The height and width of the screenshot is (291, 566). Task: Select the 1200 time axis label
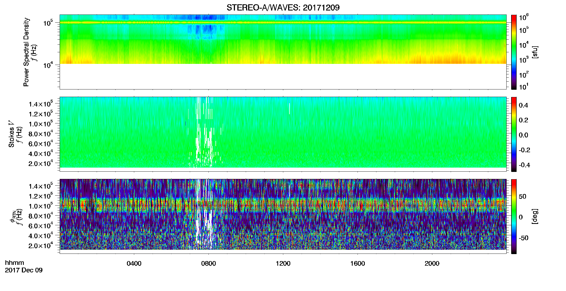point(283,264)
